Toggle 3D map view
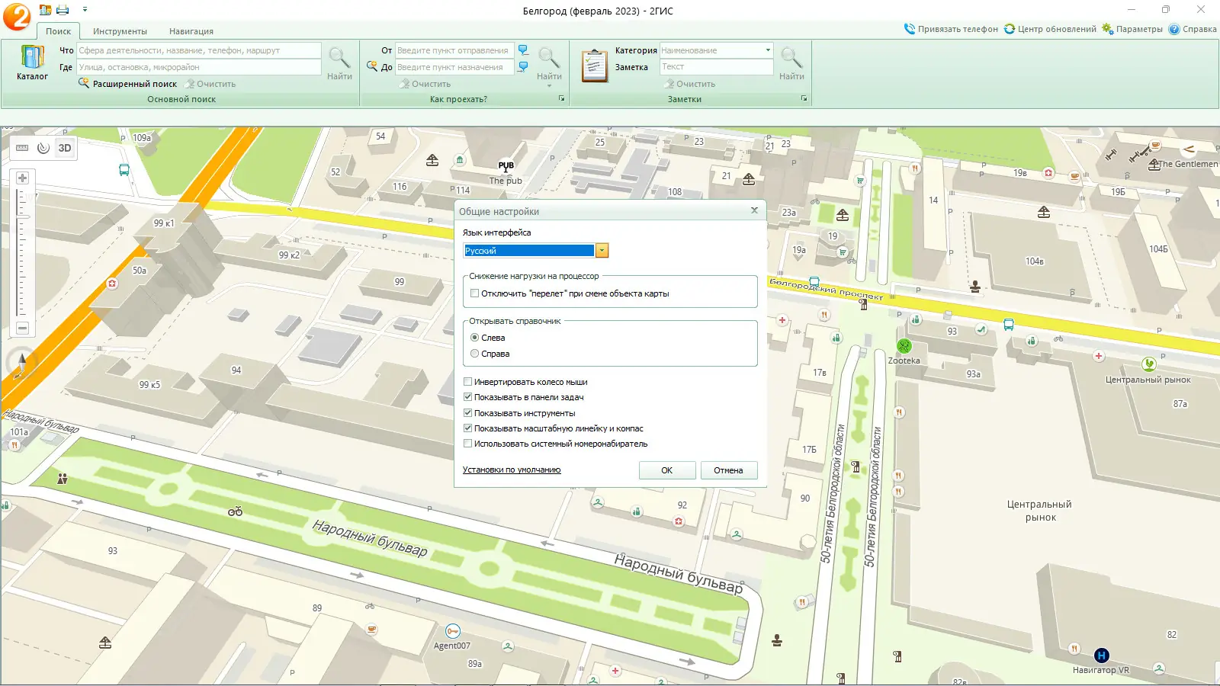 click(x=65, y=148)
